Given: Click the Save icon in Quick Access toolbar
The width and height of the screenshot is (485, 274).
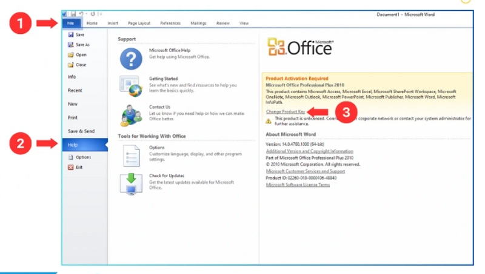Looking at the screenshot, I should [73, 14].
